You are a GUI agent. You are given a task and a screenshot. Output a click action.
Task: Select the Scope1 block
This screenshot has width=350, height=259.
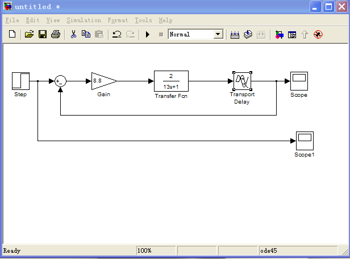point(305,140)
